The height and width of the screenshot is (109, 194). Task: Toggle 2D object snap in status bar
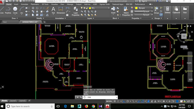[x=142, y=101]
